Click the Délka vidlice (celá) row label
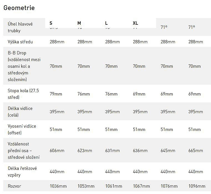Screen dimensions: 211x194 tap(20, 112)
